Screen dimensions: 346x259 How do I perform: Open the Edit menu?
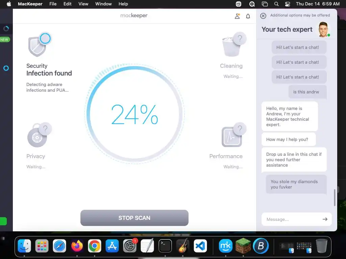pyautogui.click(x=67, y=4)
